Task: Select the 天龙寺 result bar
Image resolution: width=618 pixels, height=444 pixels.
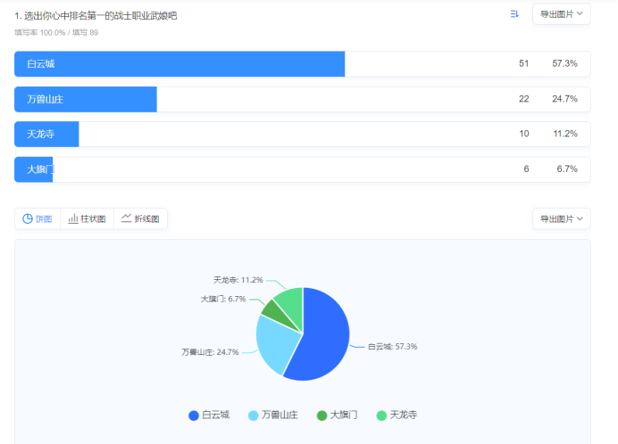Action: [x=302, y=135]
